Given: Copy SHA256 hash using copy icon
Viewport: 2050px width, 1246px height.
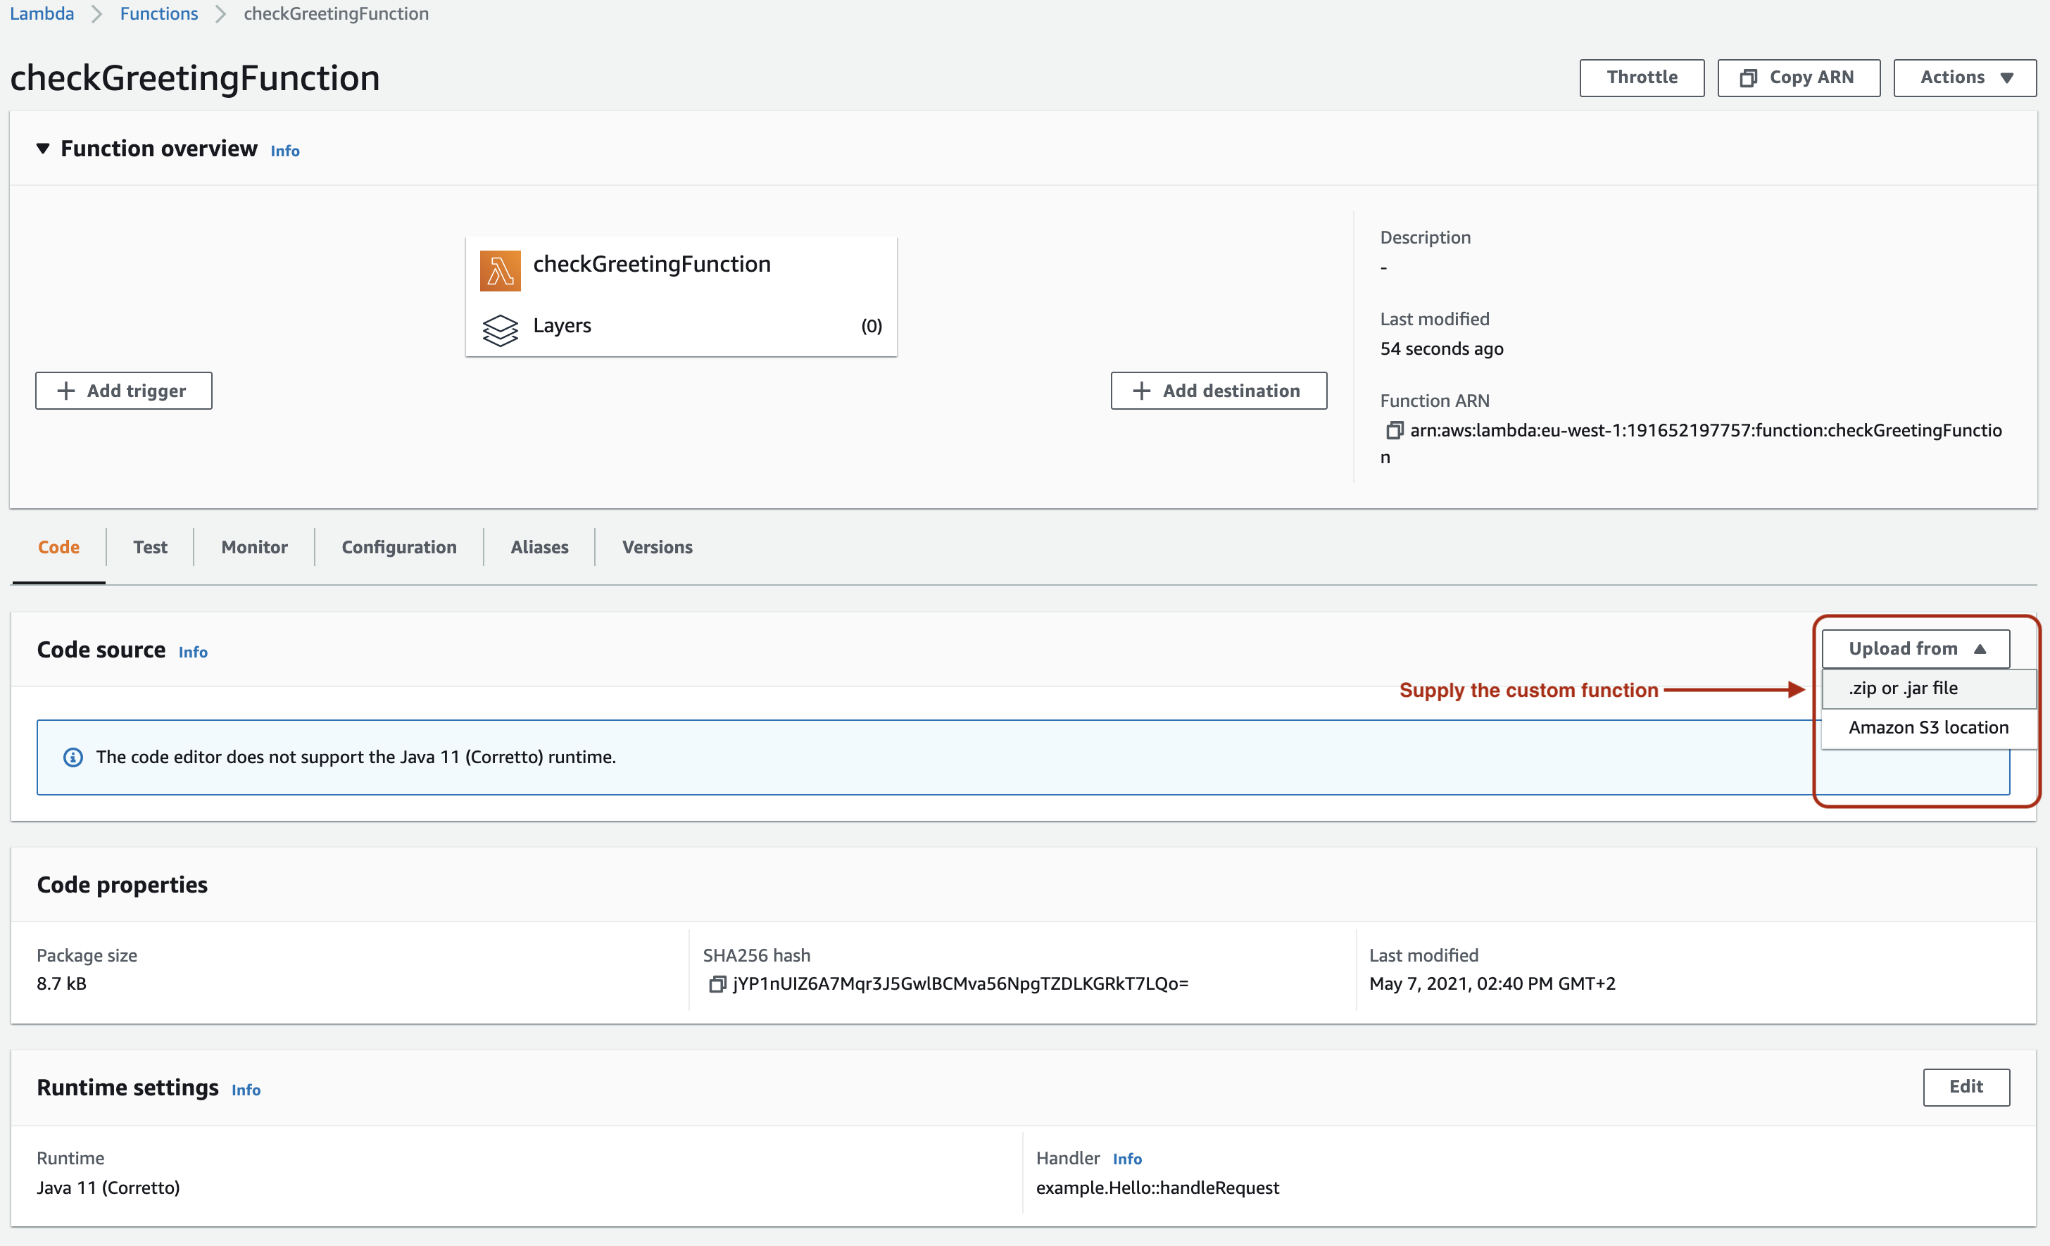Looking at the screenshot, I should [717, 984].
